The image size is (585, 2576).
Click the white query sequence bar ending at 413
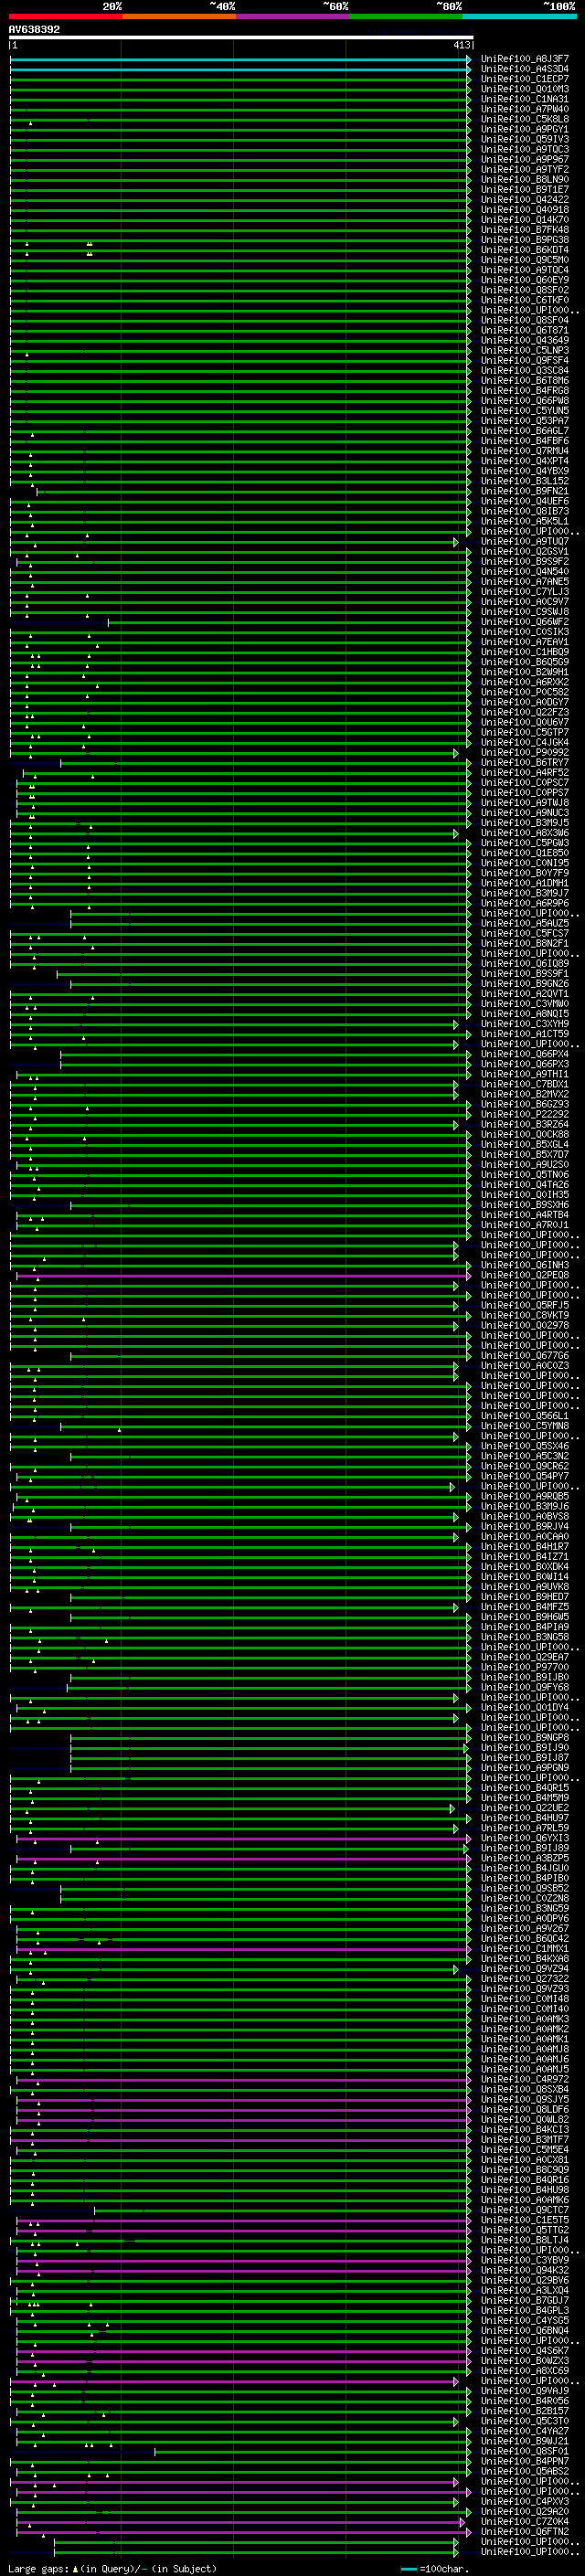(x=241, y=38)
